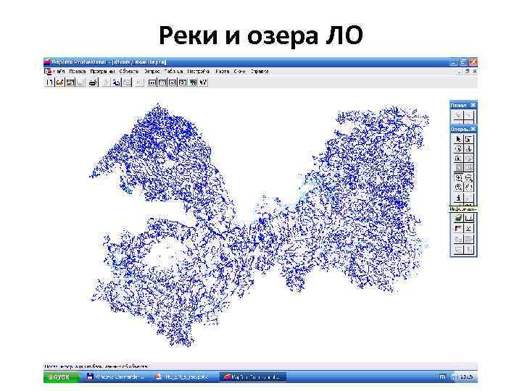Switch to Windows Commander in taskbar

115,377
